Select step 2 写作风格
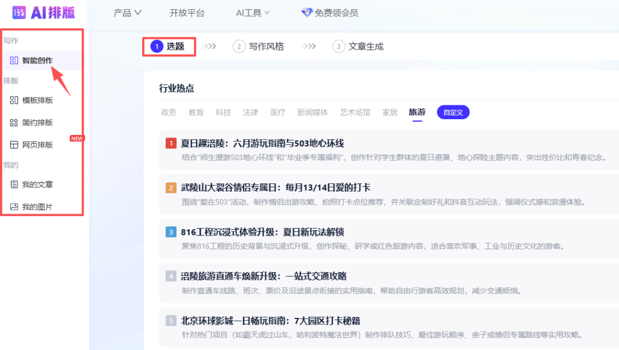 (x=258, y=46)
